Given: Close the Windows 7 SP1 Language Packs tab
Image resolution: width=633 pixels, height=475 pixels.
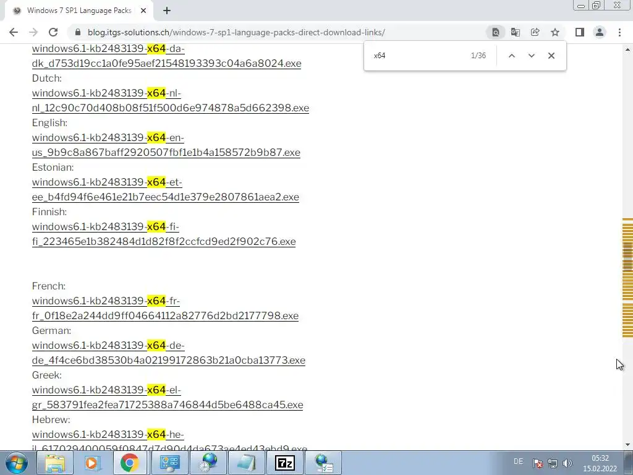Looking at the screenshot, I should coord(143,11).
